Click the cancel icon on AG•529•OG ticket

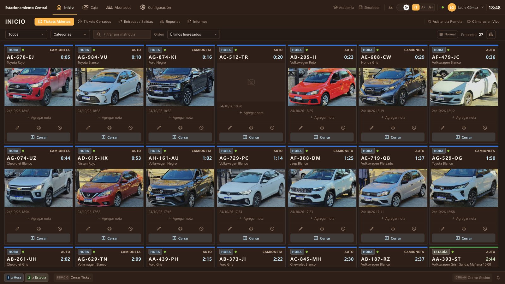coord(485,229)
